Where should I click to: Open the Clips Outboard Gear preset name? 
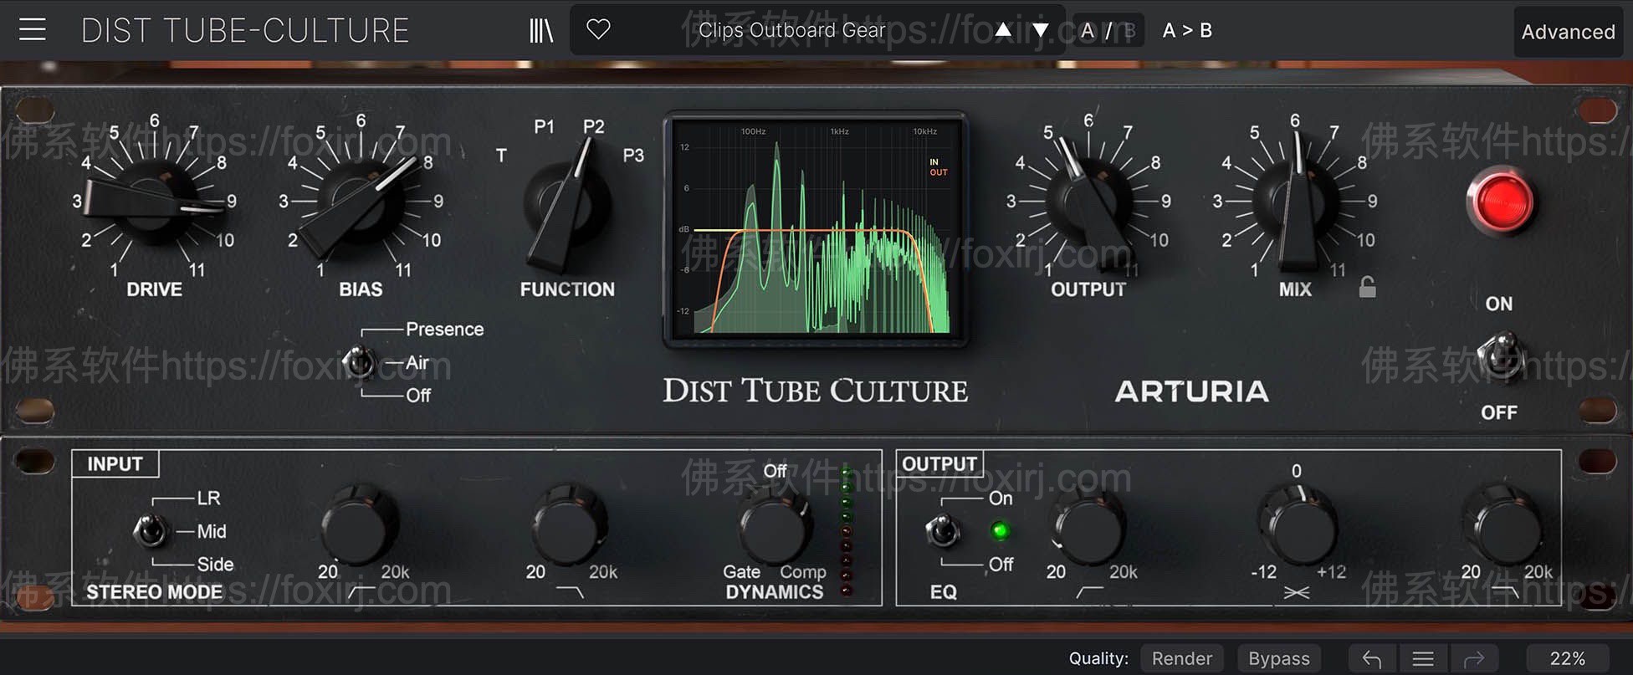point(791,31)
